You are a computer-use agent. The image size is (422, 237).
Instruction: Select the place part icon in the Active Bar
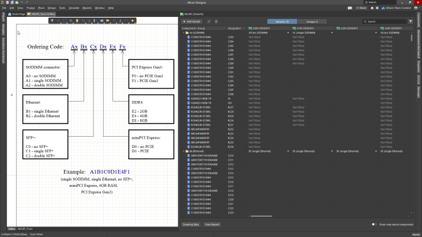77,21
